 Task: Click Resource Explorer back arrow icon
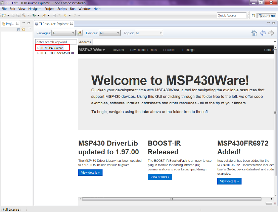point(263,33)
